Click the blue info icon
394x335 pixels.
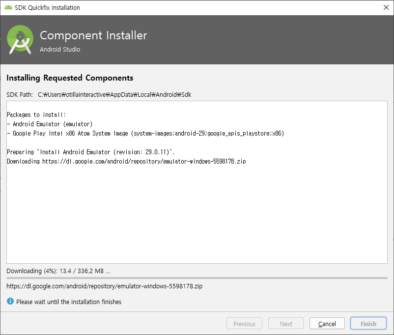[10, 301]
